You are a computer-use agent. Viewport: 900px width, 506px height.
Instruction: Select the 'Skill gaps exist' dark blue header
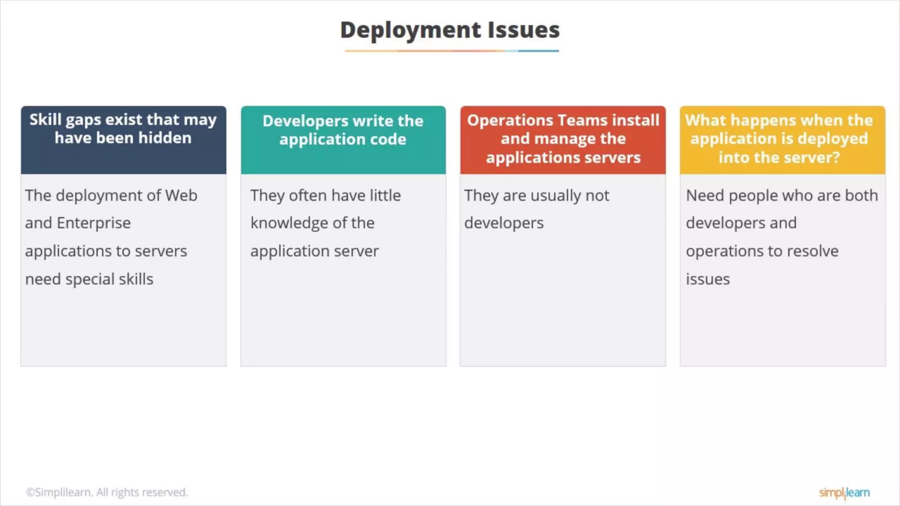click(123, 140)
